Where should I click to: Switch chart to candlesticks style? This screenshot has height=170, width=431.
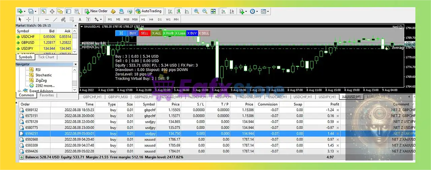tap(179, 11)
